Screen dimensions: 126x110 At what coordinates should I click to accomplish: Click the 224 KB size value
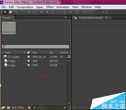[x=53, y=65]
